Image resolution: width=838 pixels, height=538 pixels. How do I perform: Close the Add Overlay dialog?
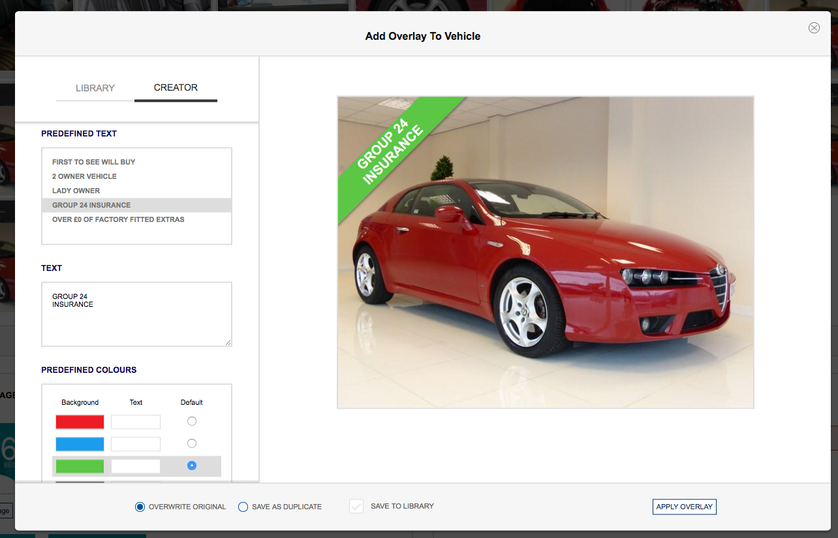(814, 27)
